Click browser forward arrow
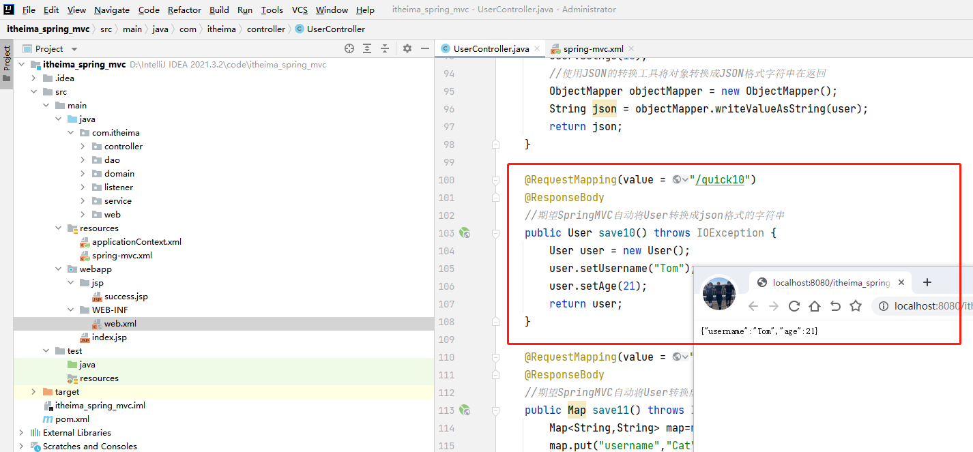This screenshot has height=452, width=973. pos(774,306)
